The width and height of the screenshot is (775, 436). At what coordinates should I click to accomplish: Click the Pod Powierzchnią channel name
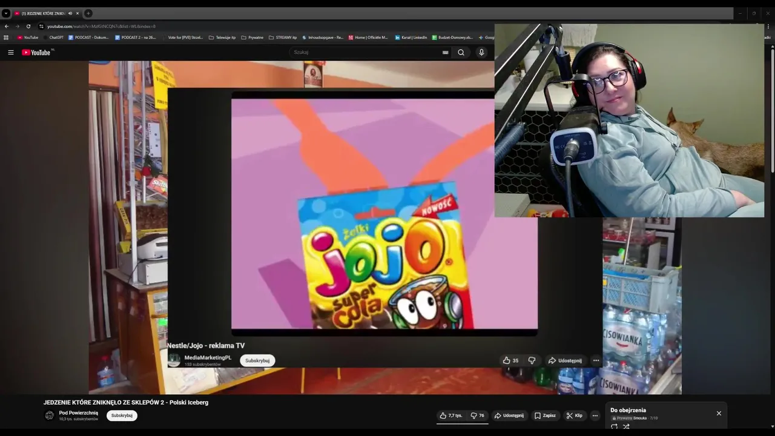pyautogui.click(x=79, y=413)
